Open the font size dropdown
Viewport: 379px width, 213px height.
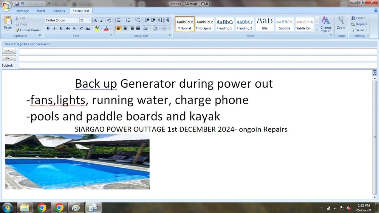(89, 20)
